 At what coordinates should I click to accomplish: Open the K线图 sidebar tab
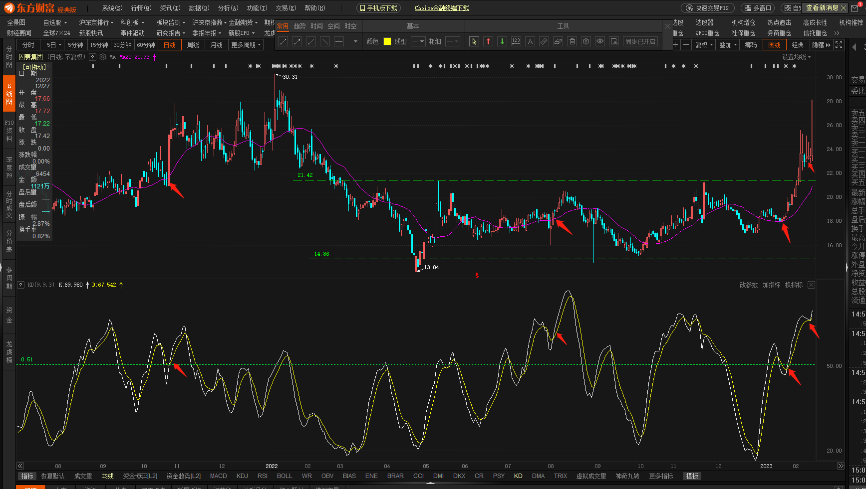pyautogui.click(x=9, y=93)
